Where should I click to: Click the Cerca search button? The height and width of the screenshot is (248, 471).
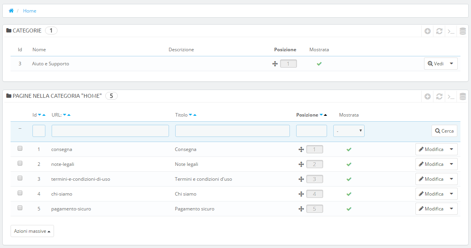click(444, 130)
